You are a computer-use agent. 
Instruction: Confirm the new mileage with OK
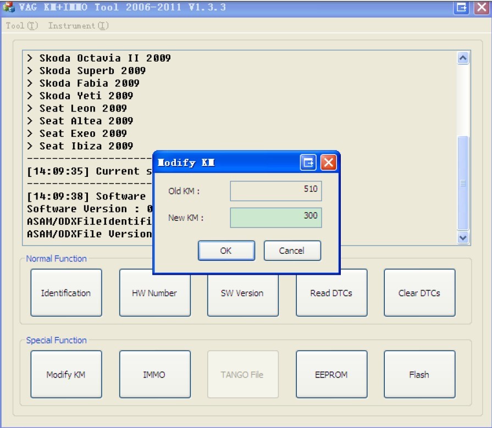pos(226,251)
